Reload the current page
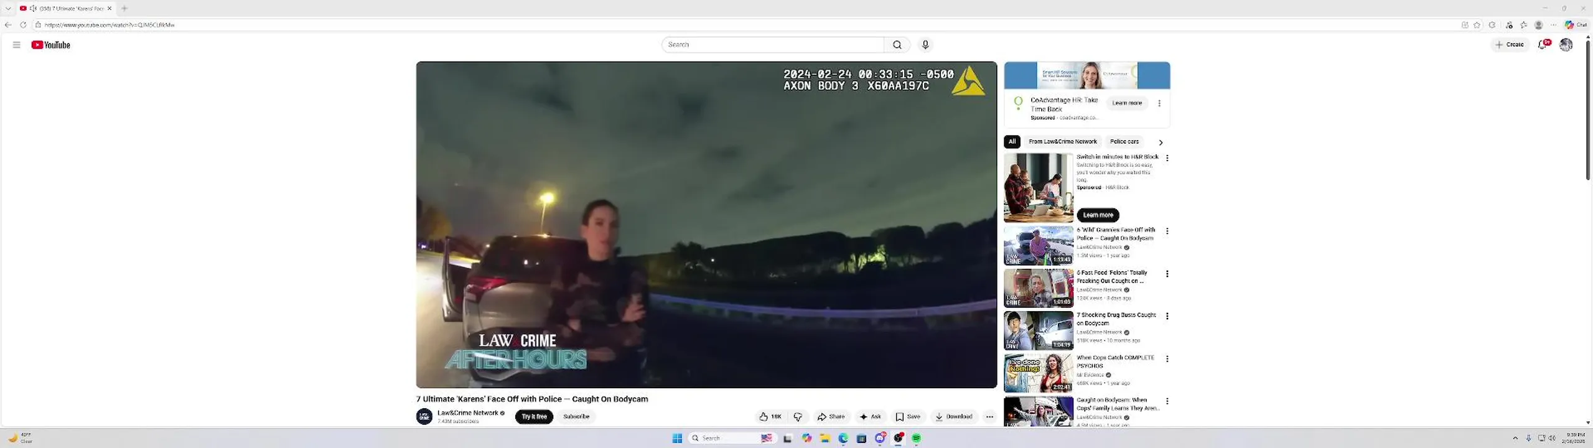The height and width of the screenshot is (448, 1593). coord(23,25)
